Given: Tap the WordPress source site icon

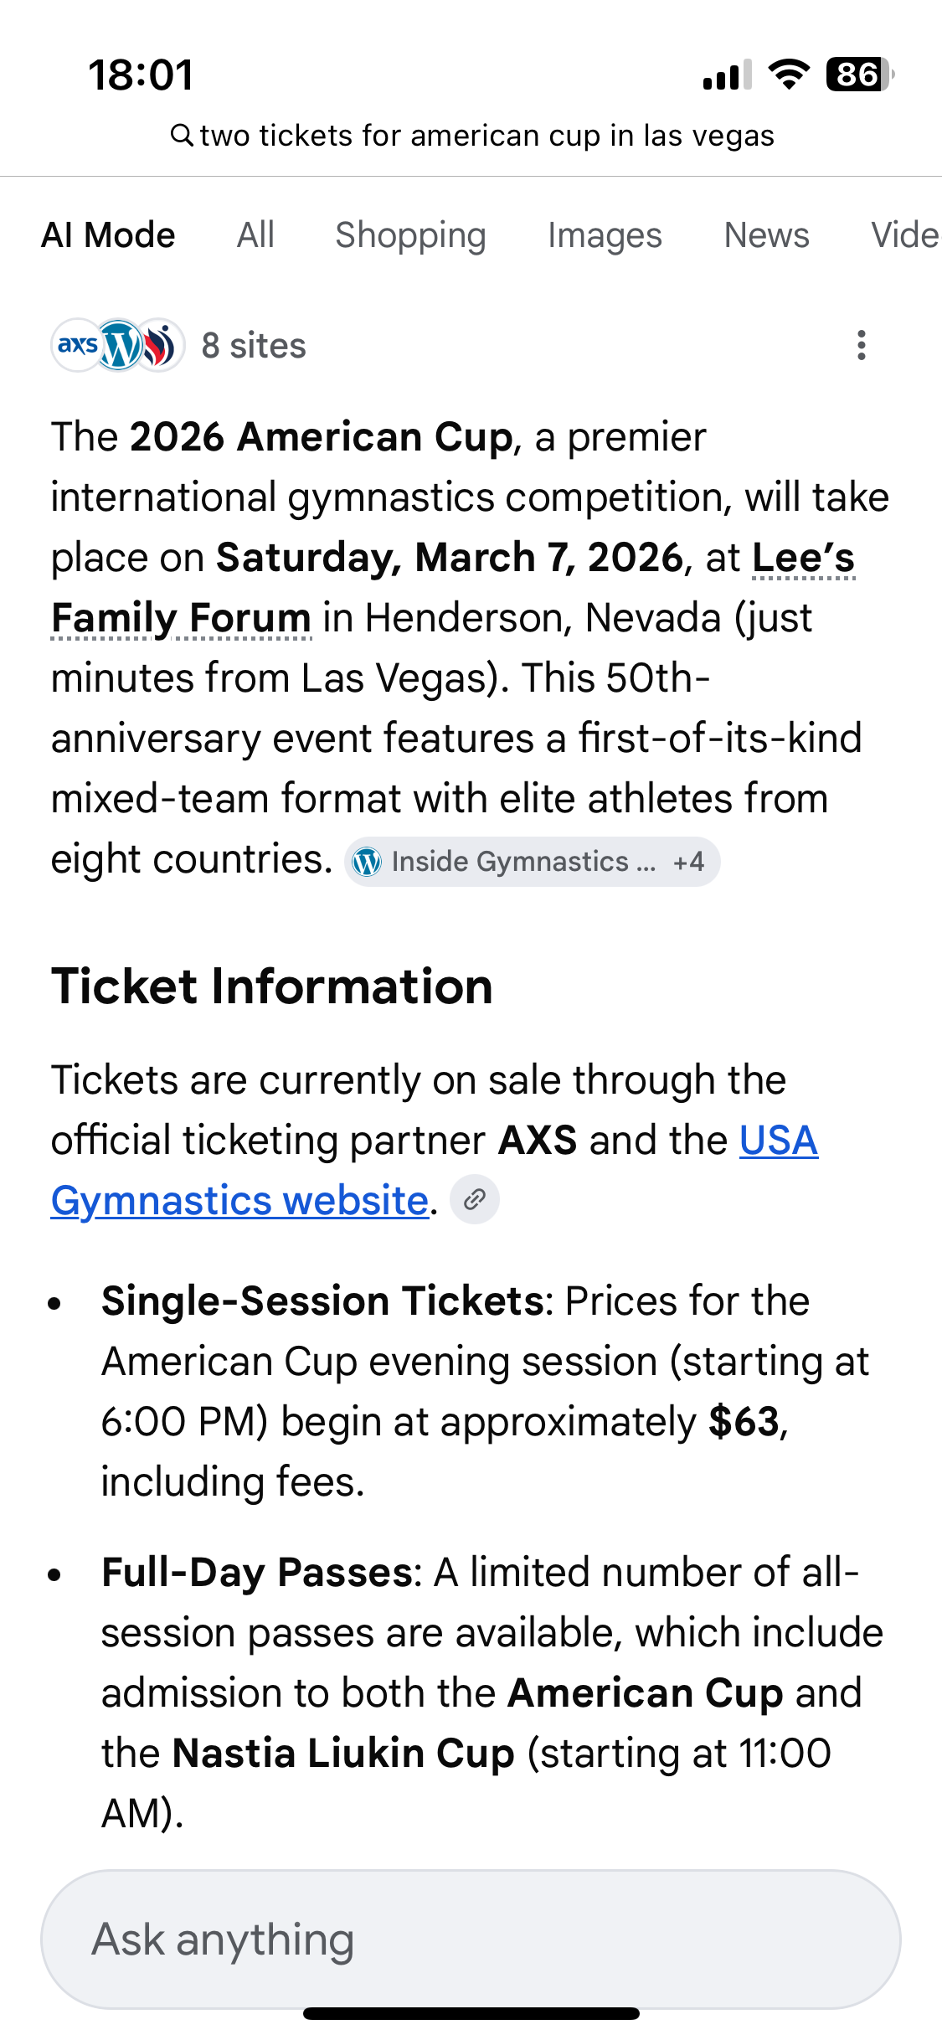Looking at the screenshot, I should tap(119, 345).
